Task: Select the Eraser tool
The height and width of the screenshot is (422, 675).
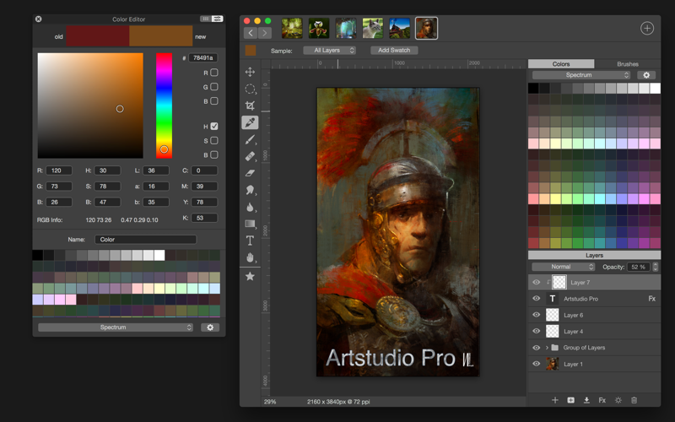Action: point(250,173)
